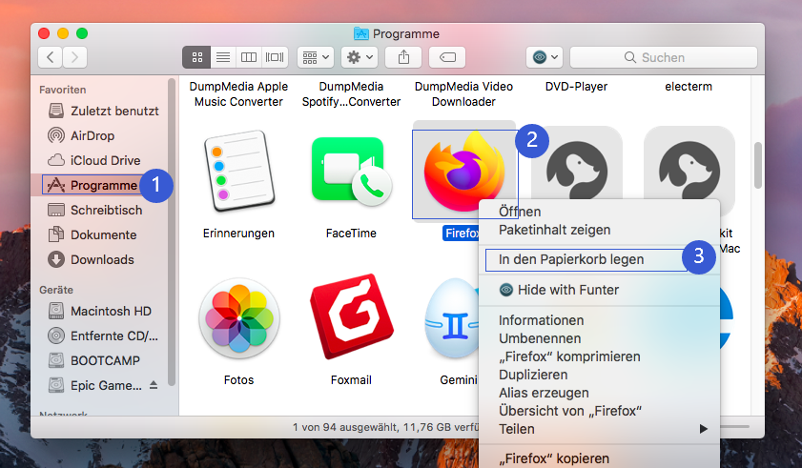The image size is (802, 468).
Task: Select the Foxmail app icon
Action: coord(351,316)
